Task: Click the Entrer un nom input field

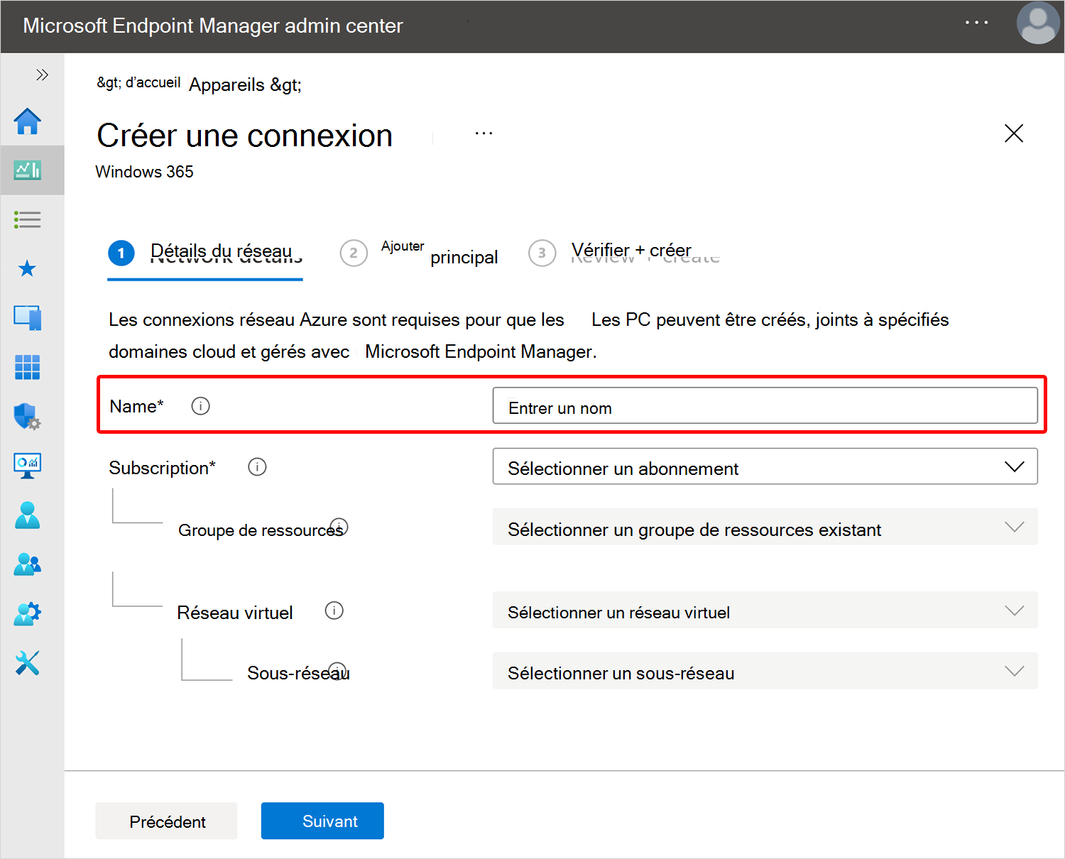Action: point(765,406)
